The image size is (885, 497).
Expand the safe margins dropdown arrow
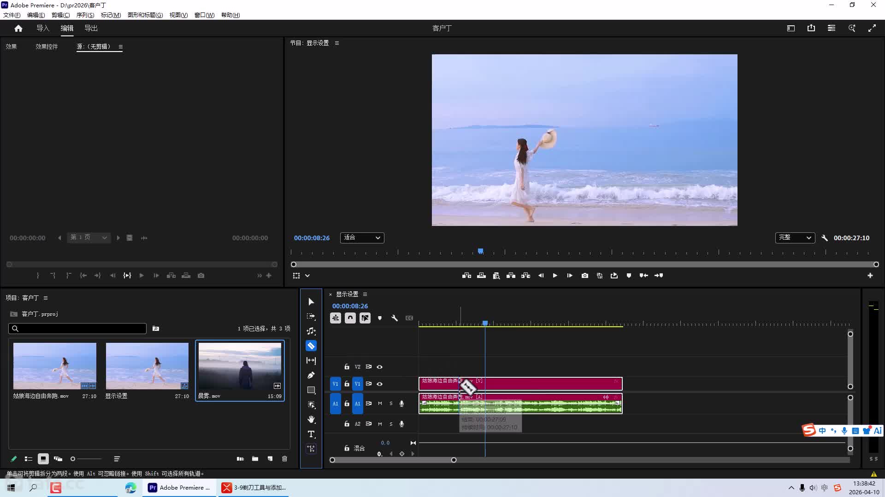pos(307,276)
